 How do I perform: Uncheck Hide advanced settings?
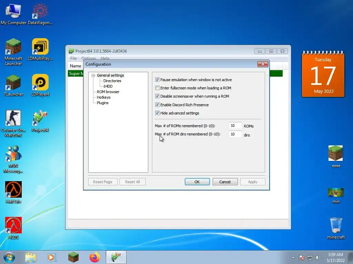[x=157, y=113]
